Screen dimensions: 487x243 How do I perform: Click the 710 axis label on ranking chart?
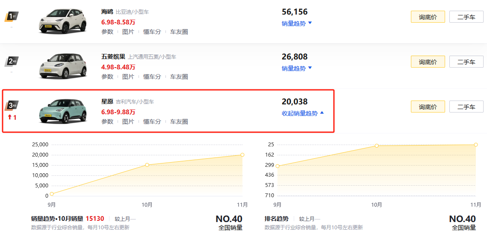click(269, 196)
